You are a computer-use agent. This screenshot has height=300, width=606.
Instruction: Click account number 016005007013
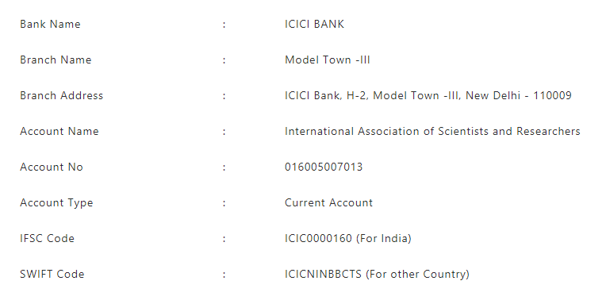[x=324, y=167]
